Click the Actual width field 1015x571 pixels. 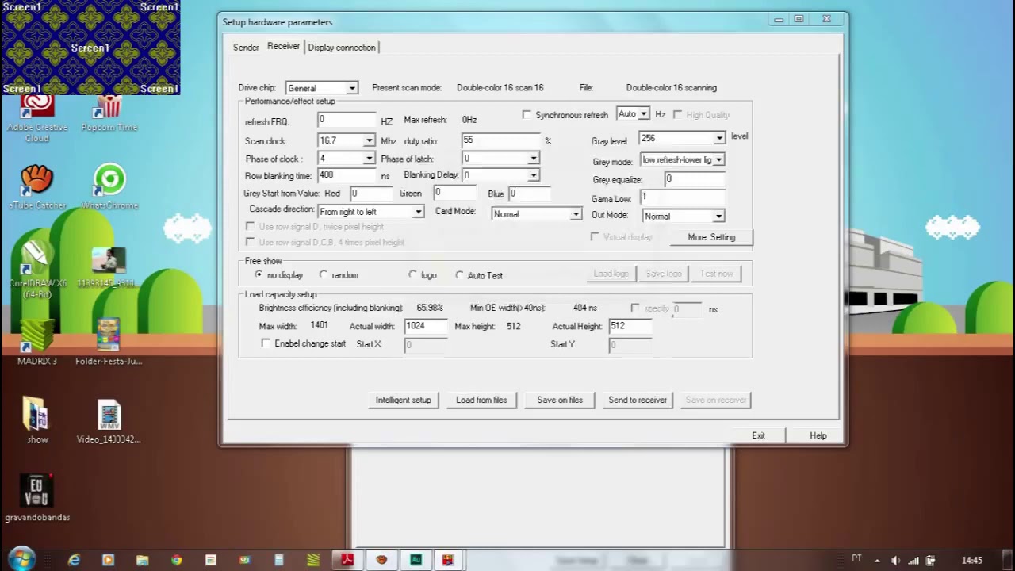coord(426,326)
